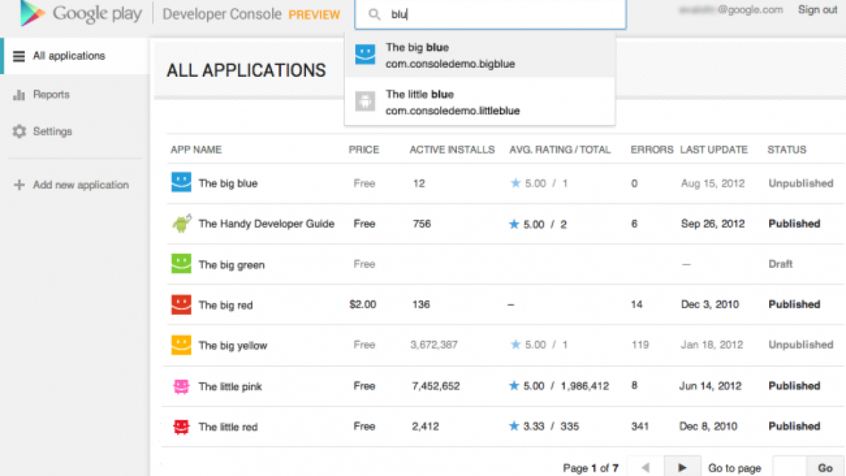This screenshot has width=846, height=476.
Task: Click the Android robot icon for Handy Developer Guide
Action: (x=181, y=224)
